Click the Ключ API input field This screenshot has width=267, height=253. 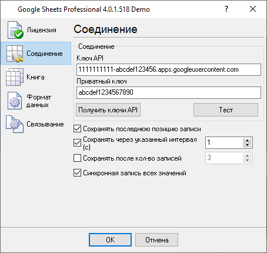pos(169,69)
